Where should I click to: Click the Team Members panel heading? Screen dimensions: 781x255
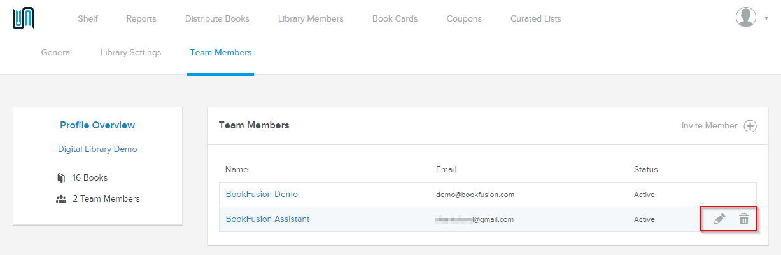[x=254, y=125]
